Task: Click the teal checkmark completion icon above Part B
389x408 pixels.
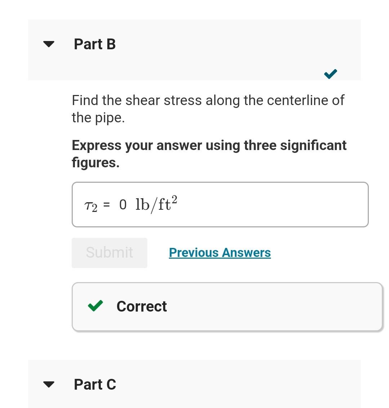Action: click(x=330, y=73)
